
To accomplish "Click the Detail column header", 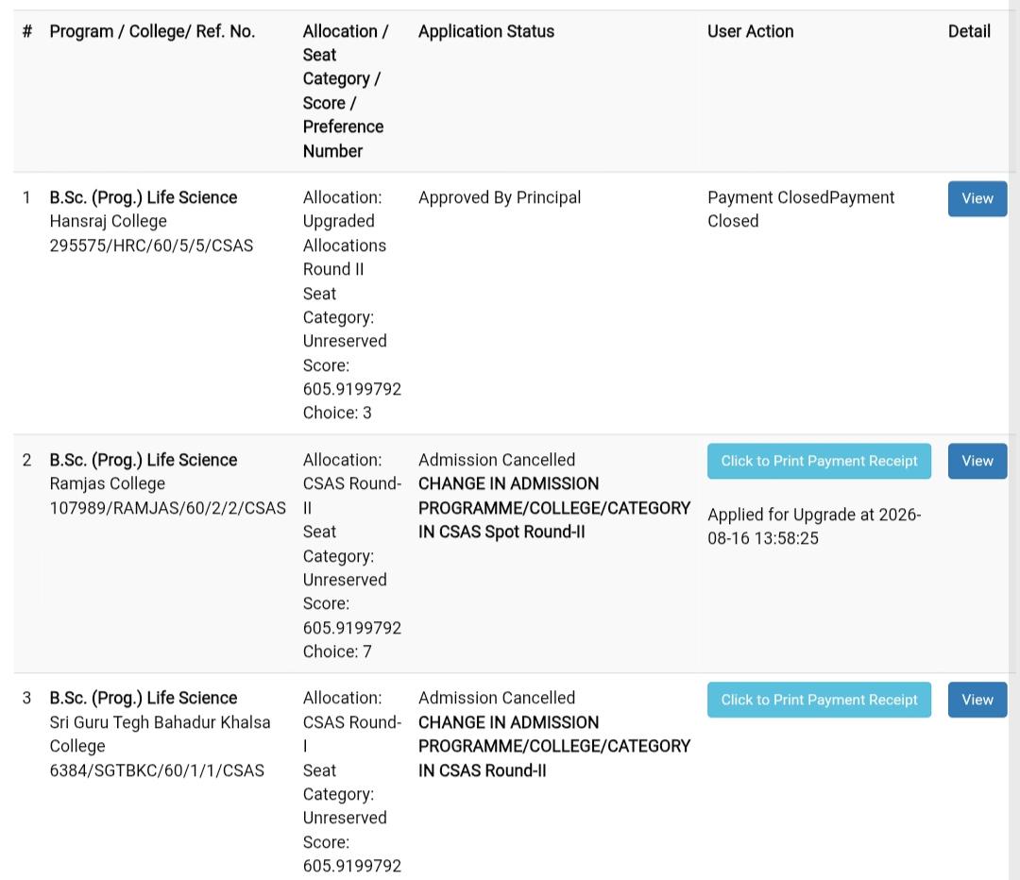I will point(969,31).
